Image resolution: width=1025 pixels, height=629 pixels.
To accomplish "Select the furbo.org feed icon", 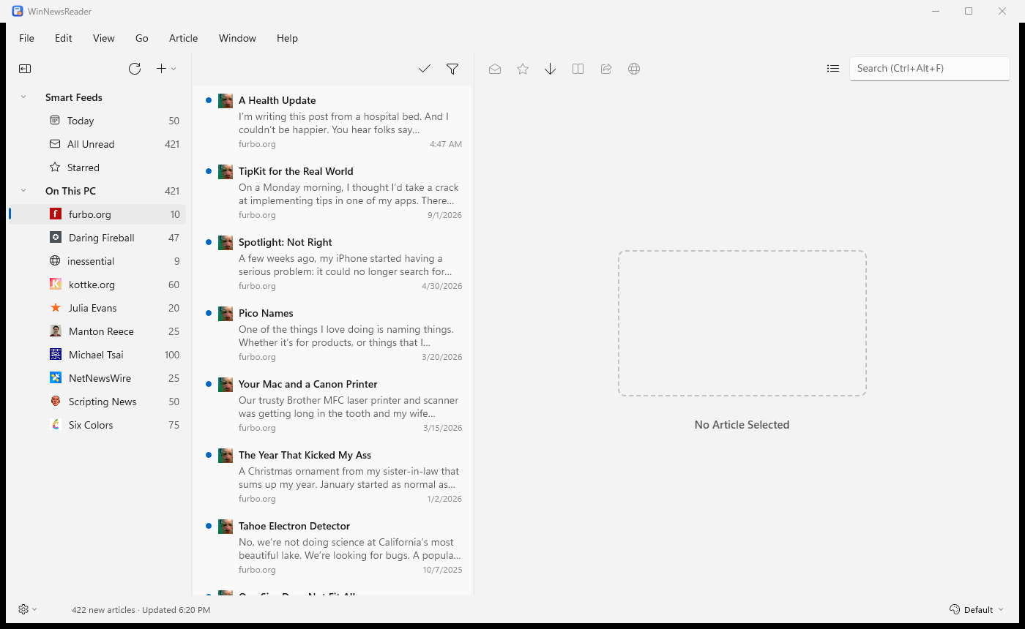I will tap(56, 214).
